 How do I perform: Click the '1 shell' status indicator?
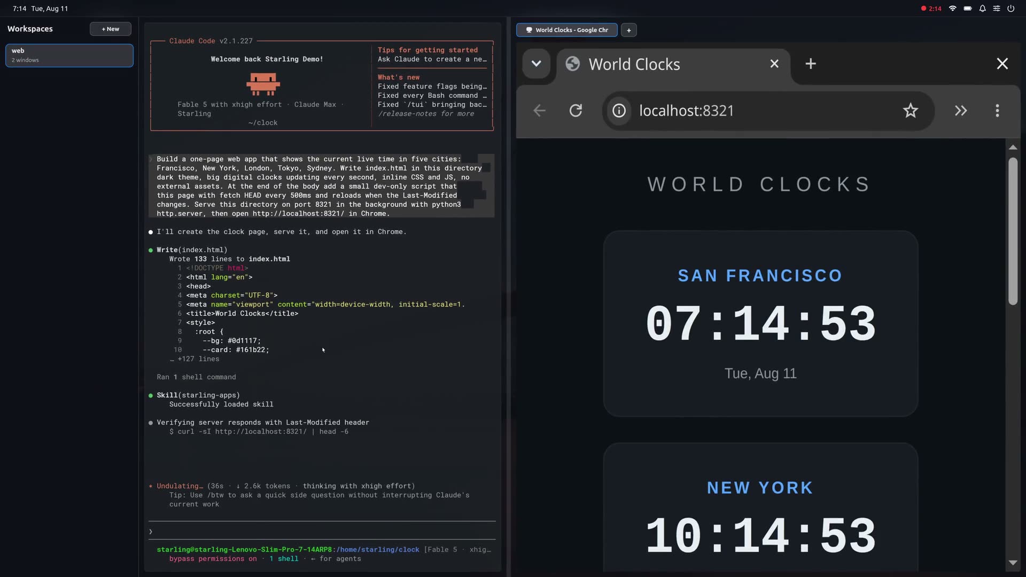tap(284, 558)
